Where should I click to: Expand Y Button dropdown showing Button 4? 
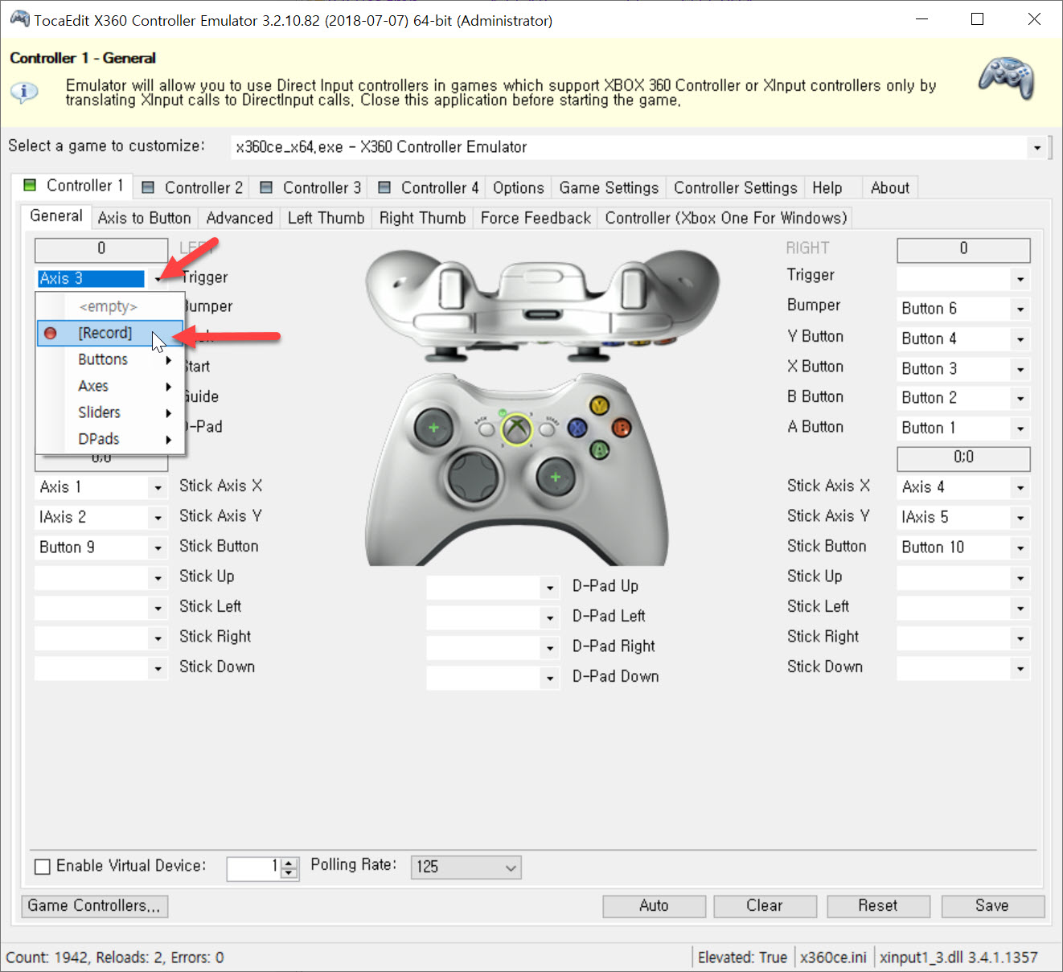pos(1020,339)
